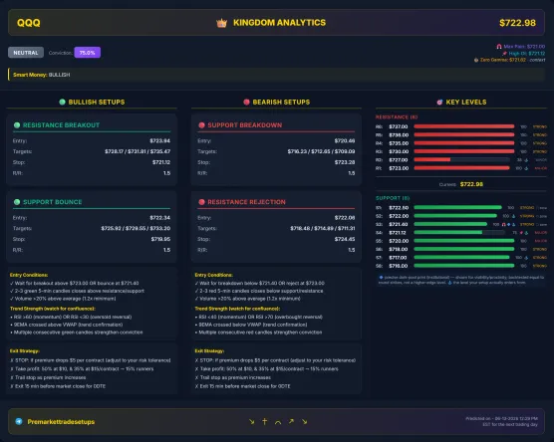
Task: Click the 75.0% conviction badge
Action: click(x=88, y=53)
